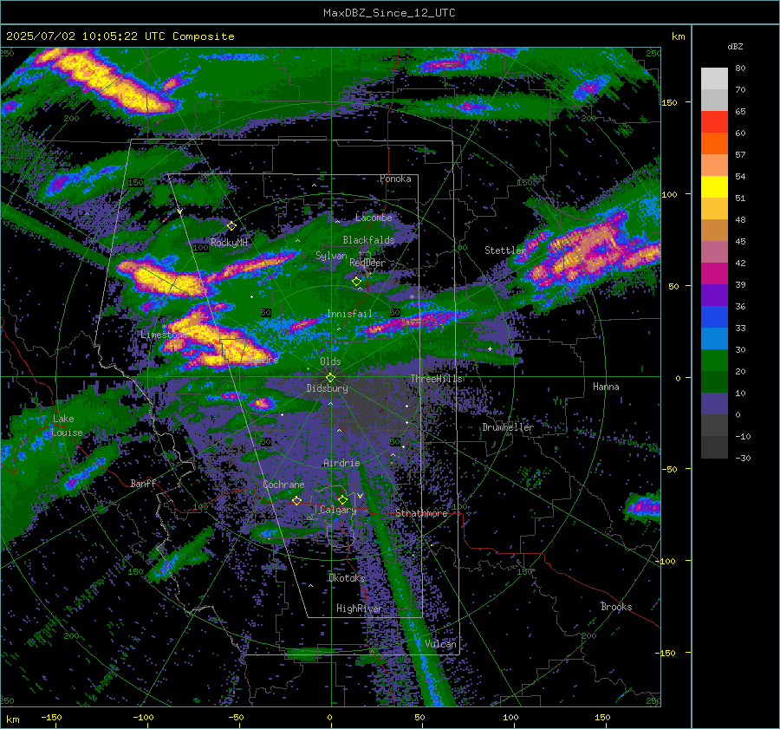Click the 80 value in the dBZ legend
The height and width of the screenshot is (729, 780).
pyautogui.click(x=740, y=68)
